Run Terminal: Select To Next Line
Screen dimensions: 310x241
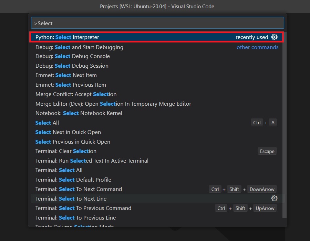157,199
